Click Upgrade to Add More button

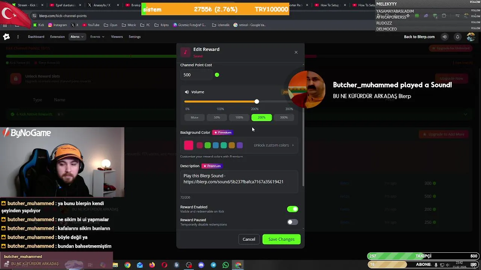444,134
